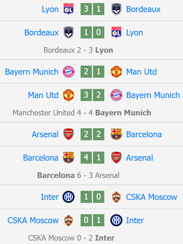This screenshot has width=183, height=244.
Task: Open Inter link in 0-1 match
Action: point(135,220)
